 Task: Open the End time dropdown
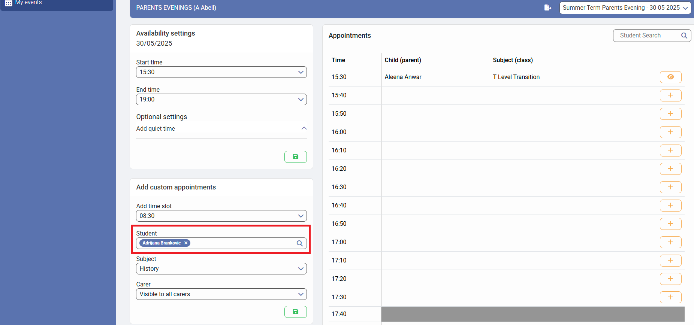(x=221, y=100)
